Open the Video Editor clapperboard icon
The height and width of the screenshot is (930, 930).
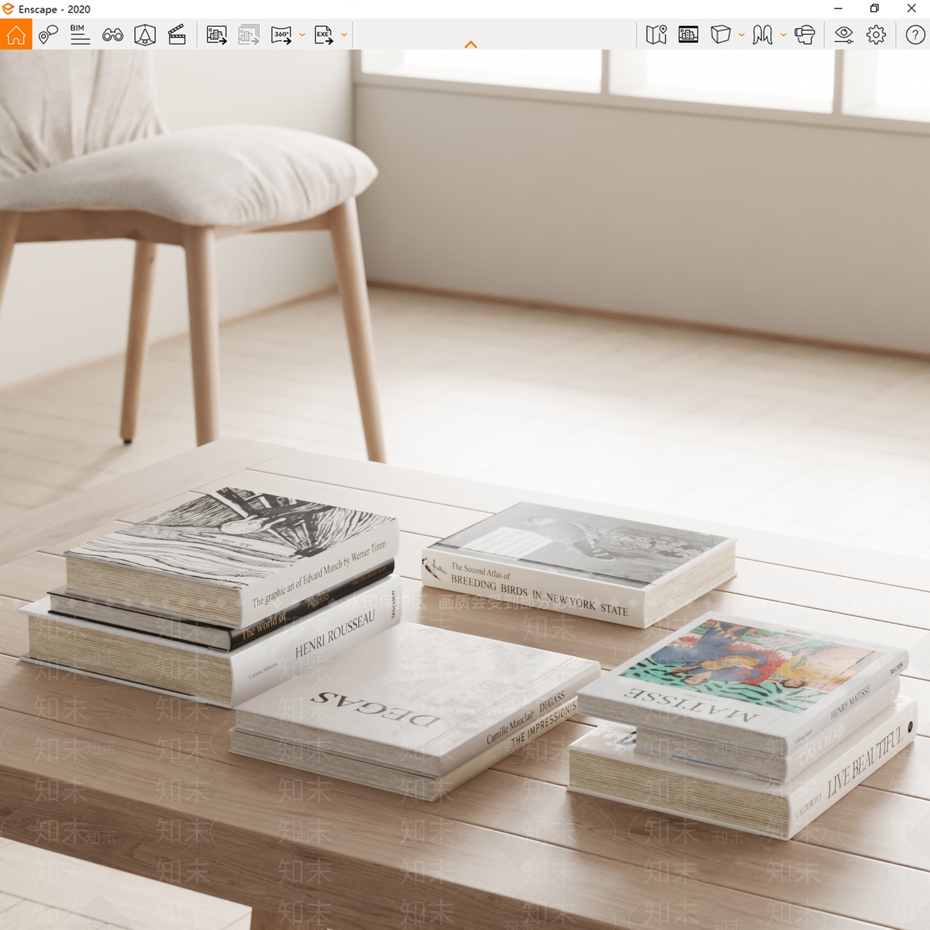pyautogui.click(x=177, y=35)
